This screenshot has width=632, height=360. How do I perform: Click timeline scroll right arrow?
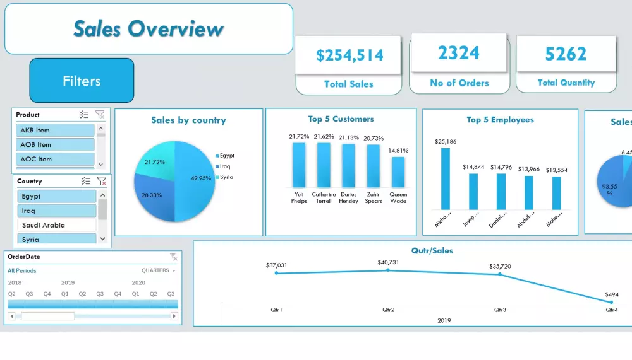[174, 316]
